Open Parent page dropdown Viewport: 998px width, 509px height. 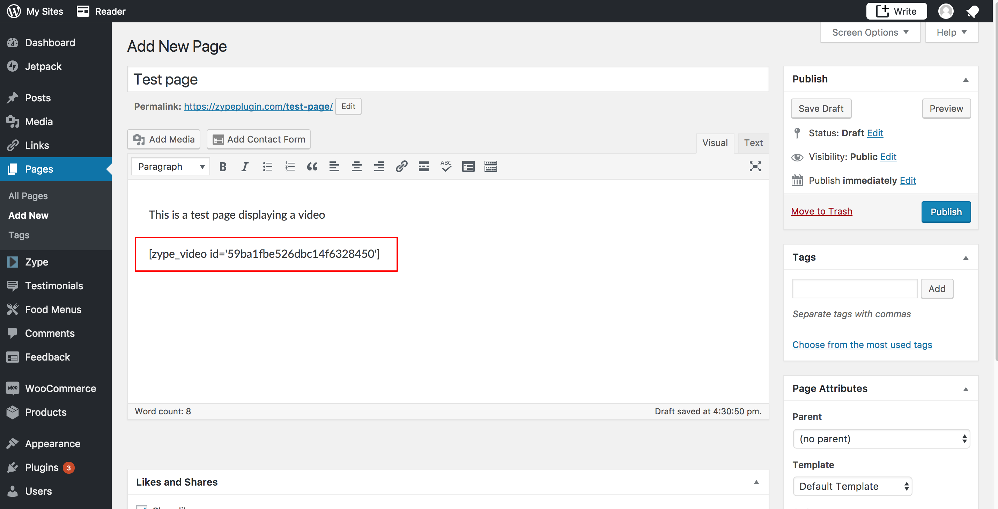pyautogui.click(x=881, y=439)
